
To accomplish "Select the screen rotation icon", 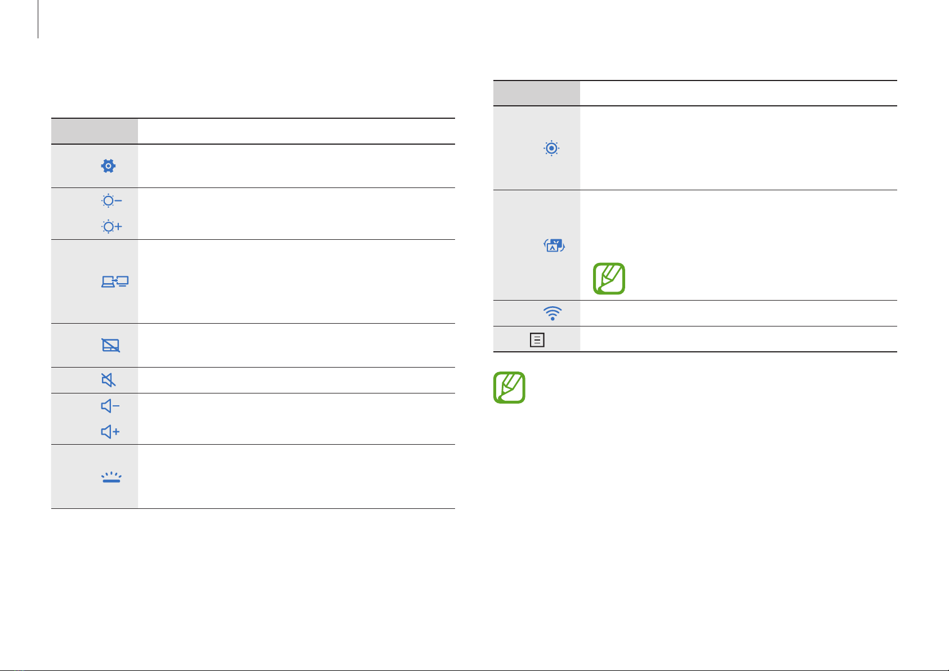I will pyautogui.click(x=554, y=245).
